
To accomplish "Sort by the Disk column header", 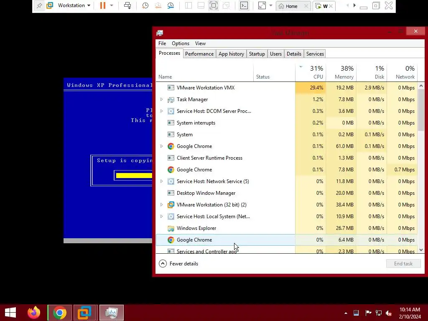I will [372, 73].
